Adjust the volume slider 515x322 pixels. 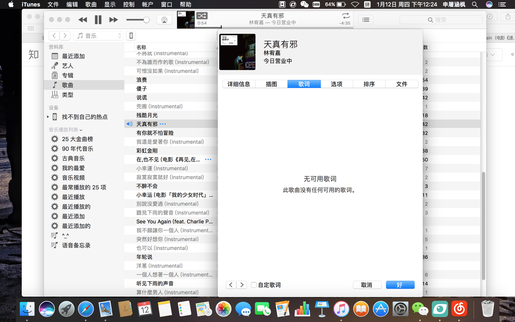click(138, 20)
